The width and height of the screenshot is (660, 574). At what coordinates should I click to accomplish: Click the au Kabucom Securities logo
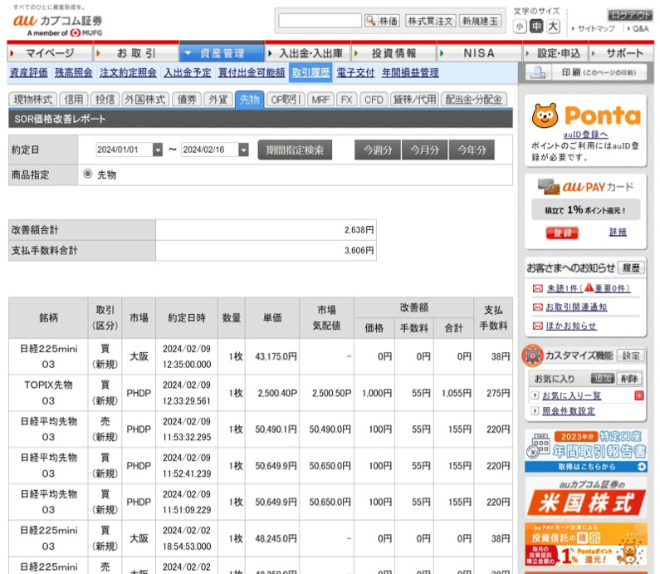click(x=57, y=24)
